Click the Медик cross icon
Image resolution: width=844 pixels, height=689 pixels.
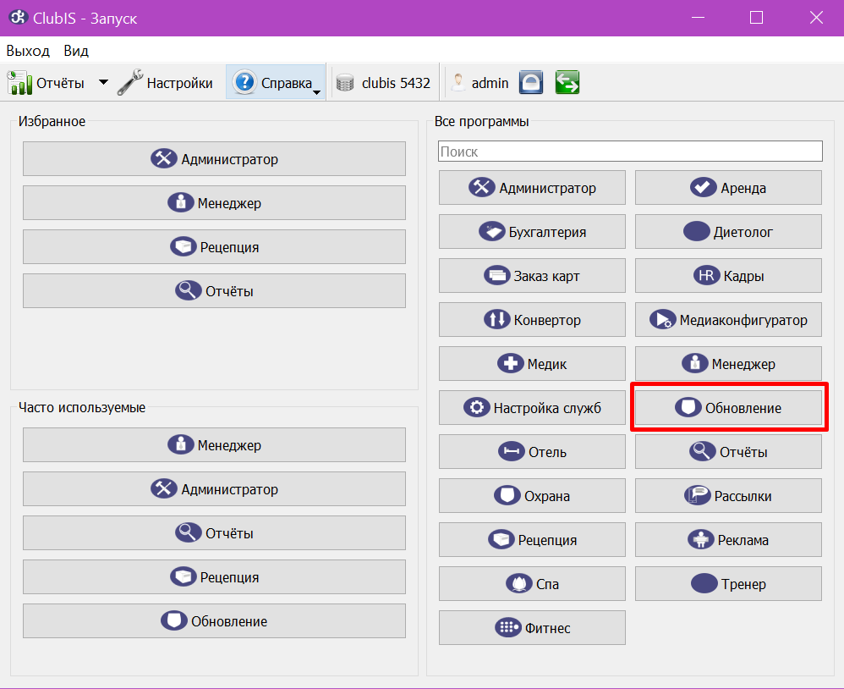[510, 363]
